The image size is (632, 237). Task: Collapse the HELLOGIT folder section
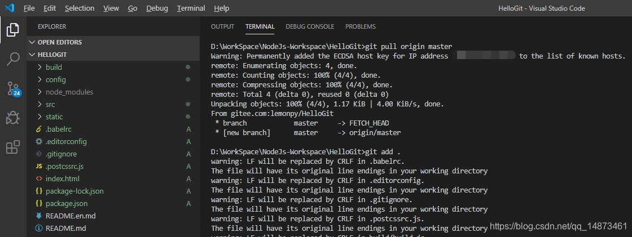(x=113, y=55)
